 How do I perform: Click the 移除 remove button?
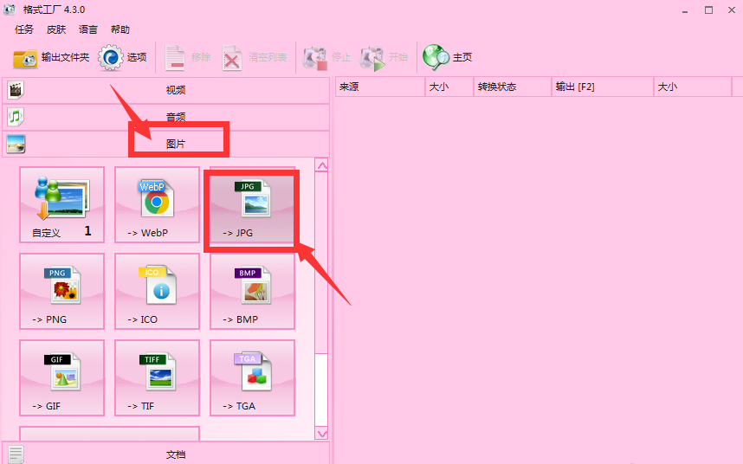coord(188,58)
